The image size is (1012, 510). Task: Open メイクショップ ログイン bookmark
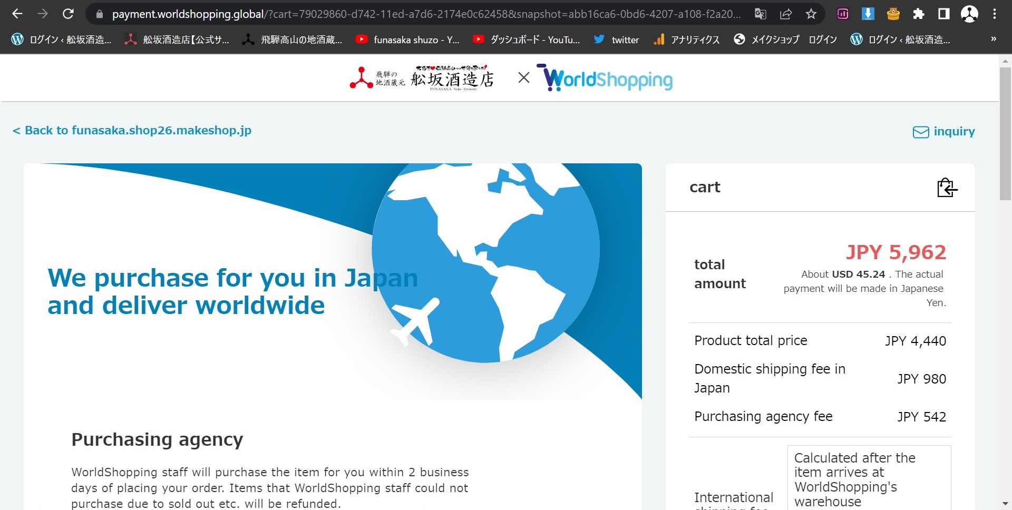point(785,40)
